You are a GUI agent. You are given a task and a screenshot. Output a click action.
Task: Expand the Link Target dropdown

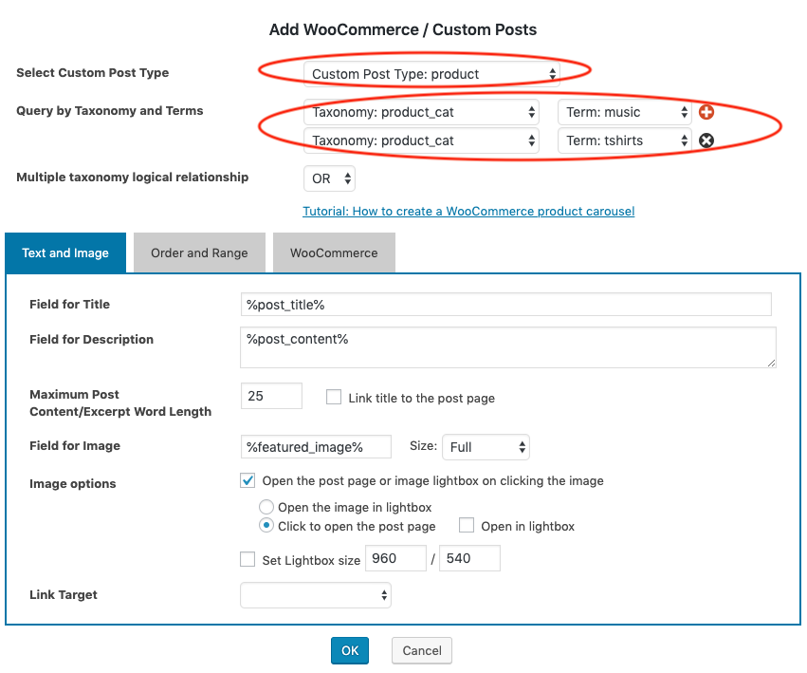(316, 595)
